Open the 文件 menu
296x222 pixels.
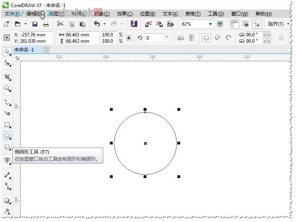(12, 14)
